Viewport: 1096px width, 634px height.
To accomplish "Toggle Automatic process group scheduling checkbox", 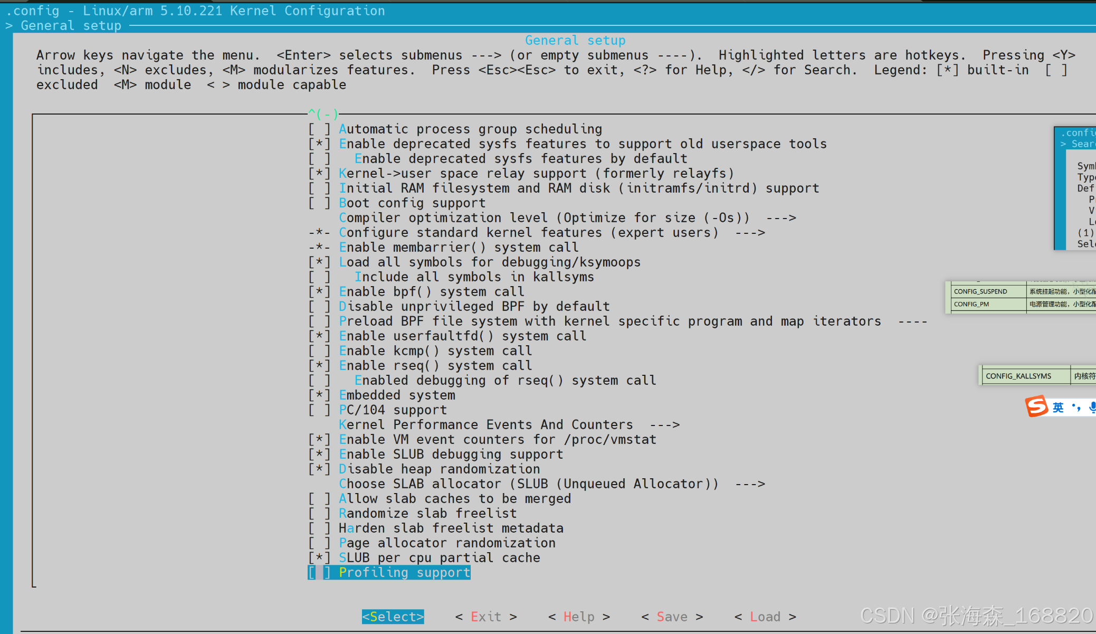I will (x=319, y=129).
